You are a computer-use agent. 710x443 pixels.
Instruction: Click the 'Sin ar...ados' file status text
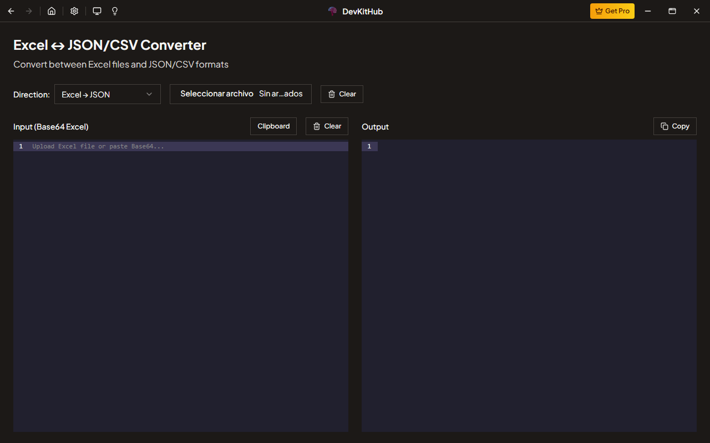(x=281, y=94)
